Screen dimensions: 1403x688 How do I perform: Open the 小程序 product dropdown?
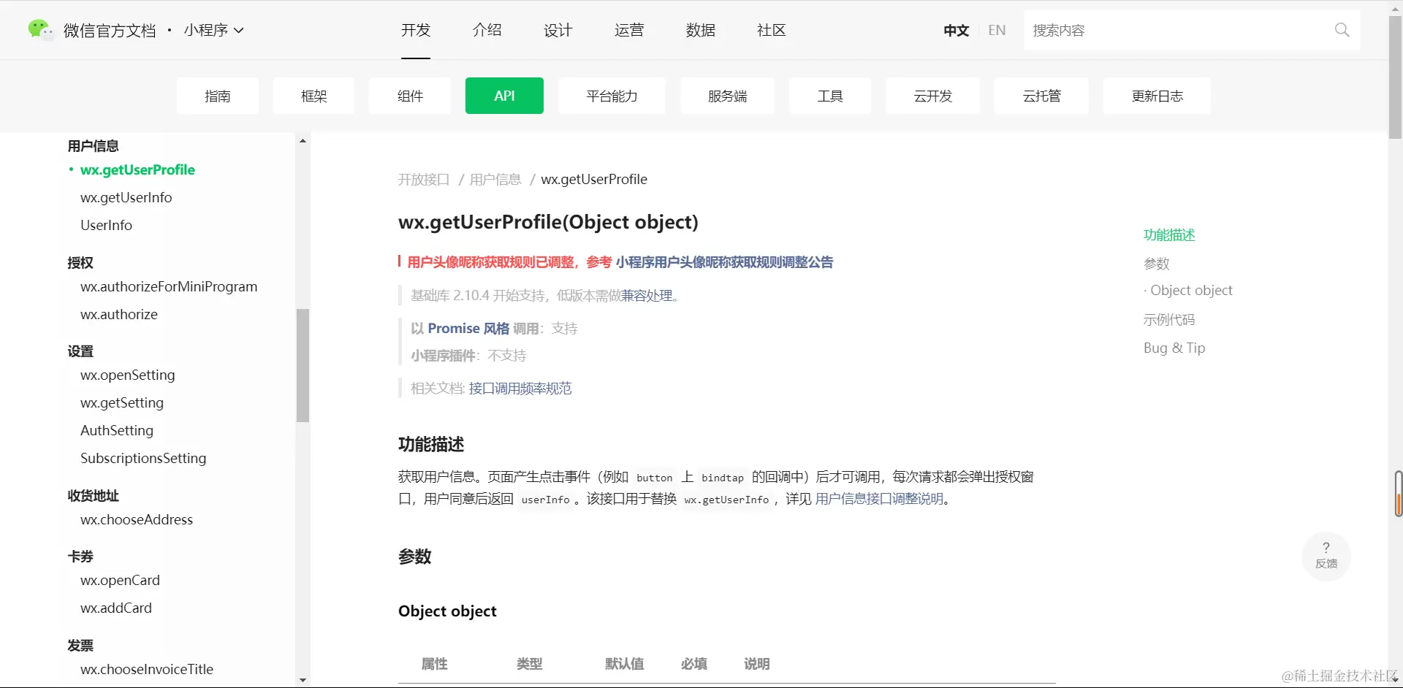tap(213, 30)
